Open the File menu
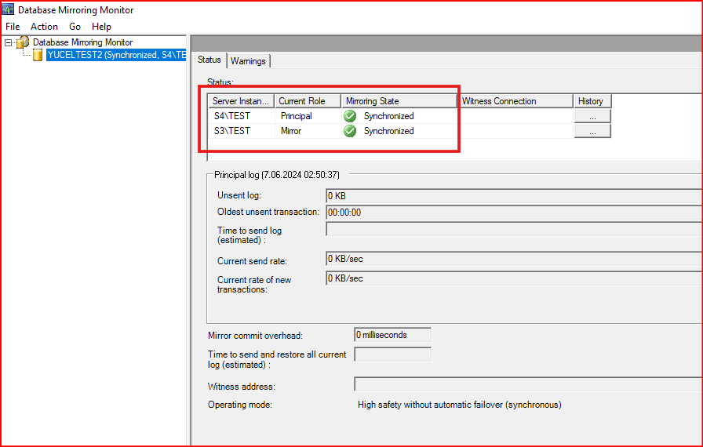This screenshot has width=703, height=447. tap(13, 27)
